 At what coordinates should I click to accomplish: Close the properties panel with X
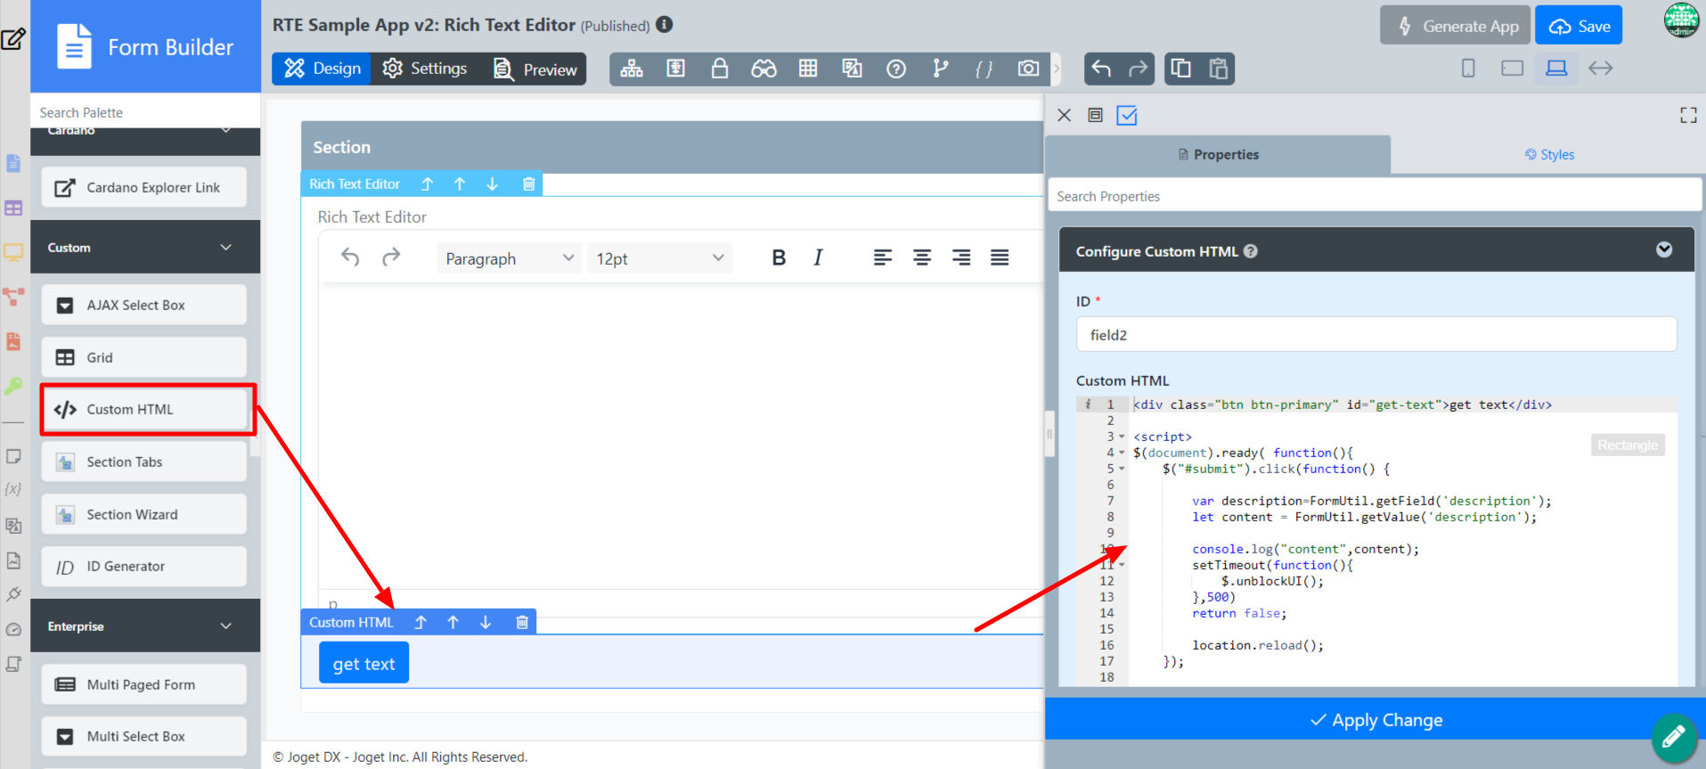[x=1064, y=115]
